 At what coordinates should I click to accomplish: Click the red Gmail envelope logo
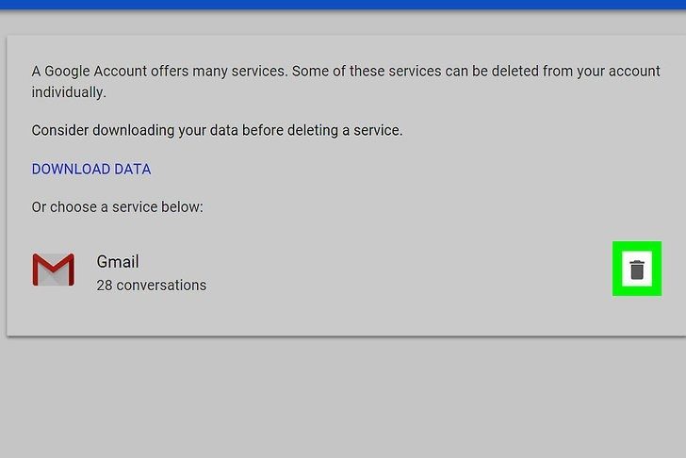point(53,270)
